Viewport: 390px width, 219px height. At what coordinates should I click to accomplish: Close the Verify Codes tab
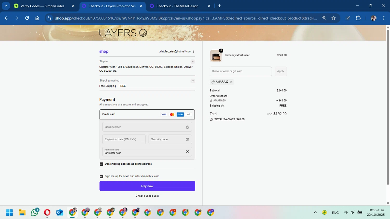(x=73, y=6)
